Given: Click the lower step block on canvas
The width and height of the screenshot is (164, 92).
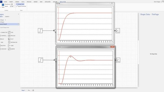Looking at the screenshot, I should 40,60.
